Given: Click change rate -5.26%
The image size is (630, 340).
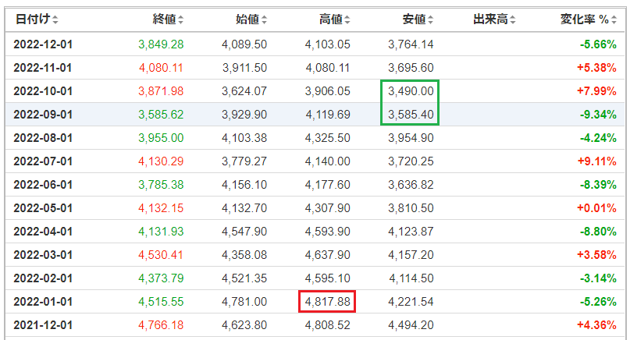Looking at the screenshot, I should click(x=598, y=302).
